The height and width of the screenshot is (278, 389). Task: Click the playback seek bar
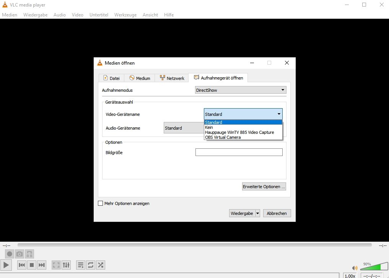(194, 245)
